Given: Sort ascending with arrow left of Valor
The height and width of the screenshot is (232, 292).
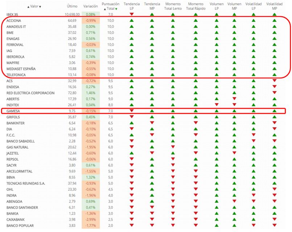Looking at the screenshot, I should tap(28, 7).
